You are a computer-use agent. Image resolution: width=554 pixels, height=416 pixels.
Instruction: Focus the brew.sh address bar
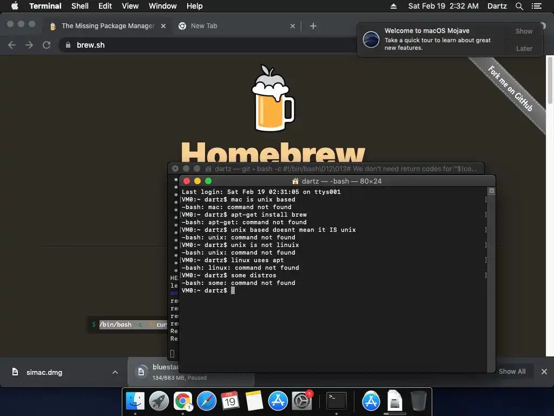point(208,45)
